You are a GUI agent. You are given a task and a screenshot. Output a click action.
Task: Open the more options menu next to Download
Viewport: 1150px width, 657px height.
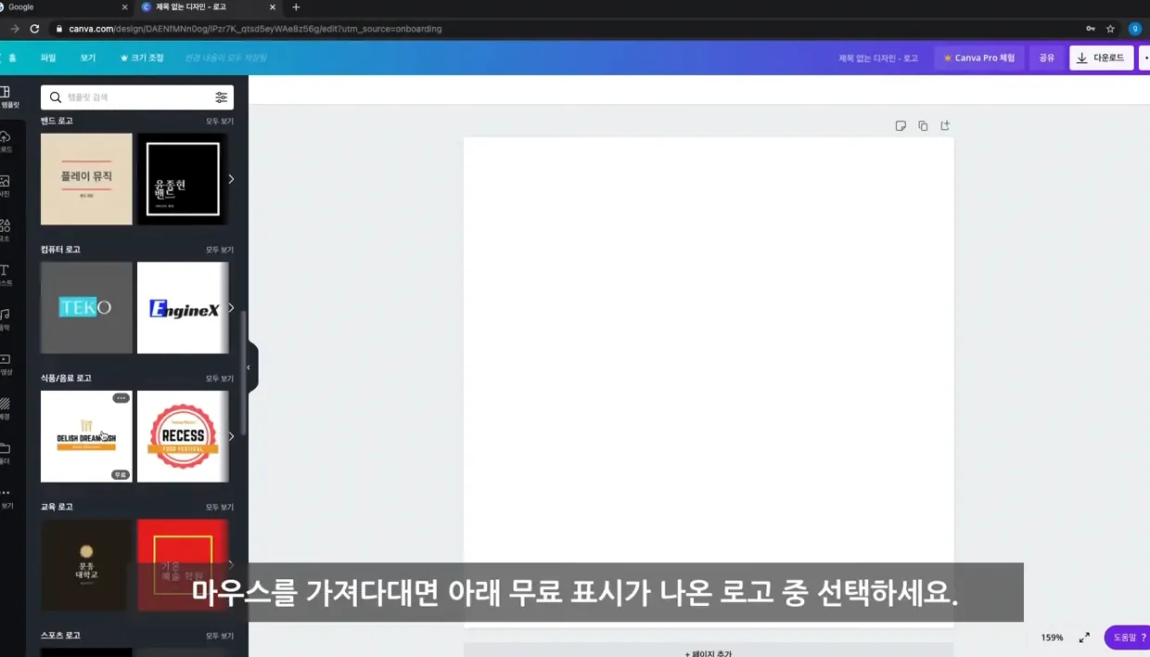[1145, 58]
